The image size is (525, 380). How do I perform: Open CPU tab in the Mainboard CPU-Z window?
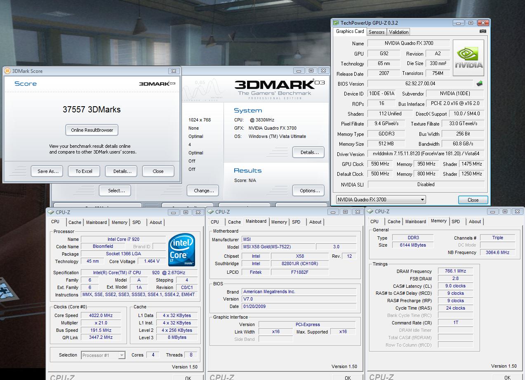click(x=215, y=222)
